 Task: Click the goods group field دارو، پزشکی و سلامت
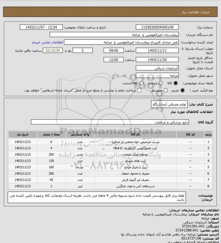coord(110,122)
